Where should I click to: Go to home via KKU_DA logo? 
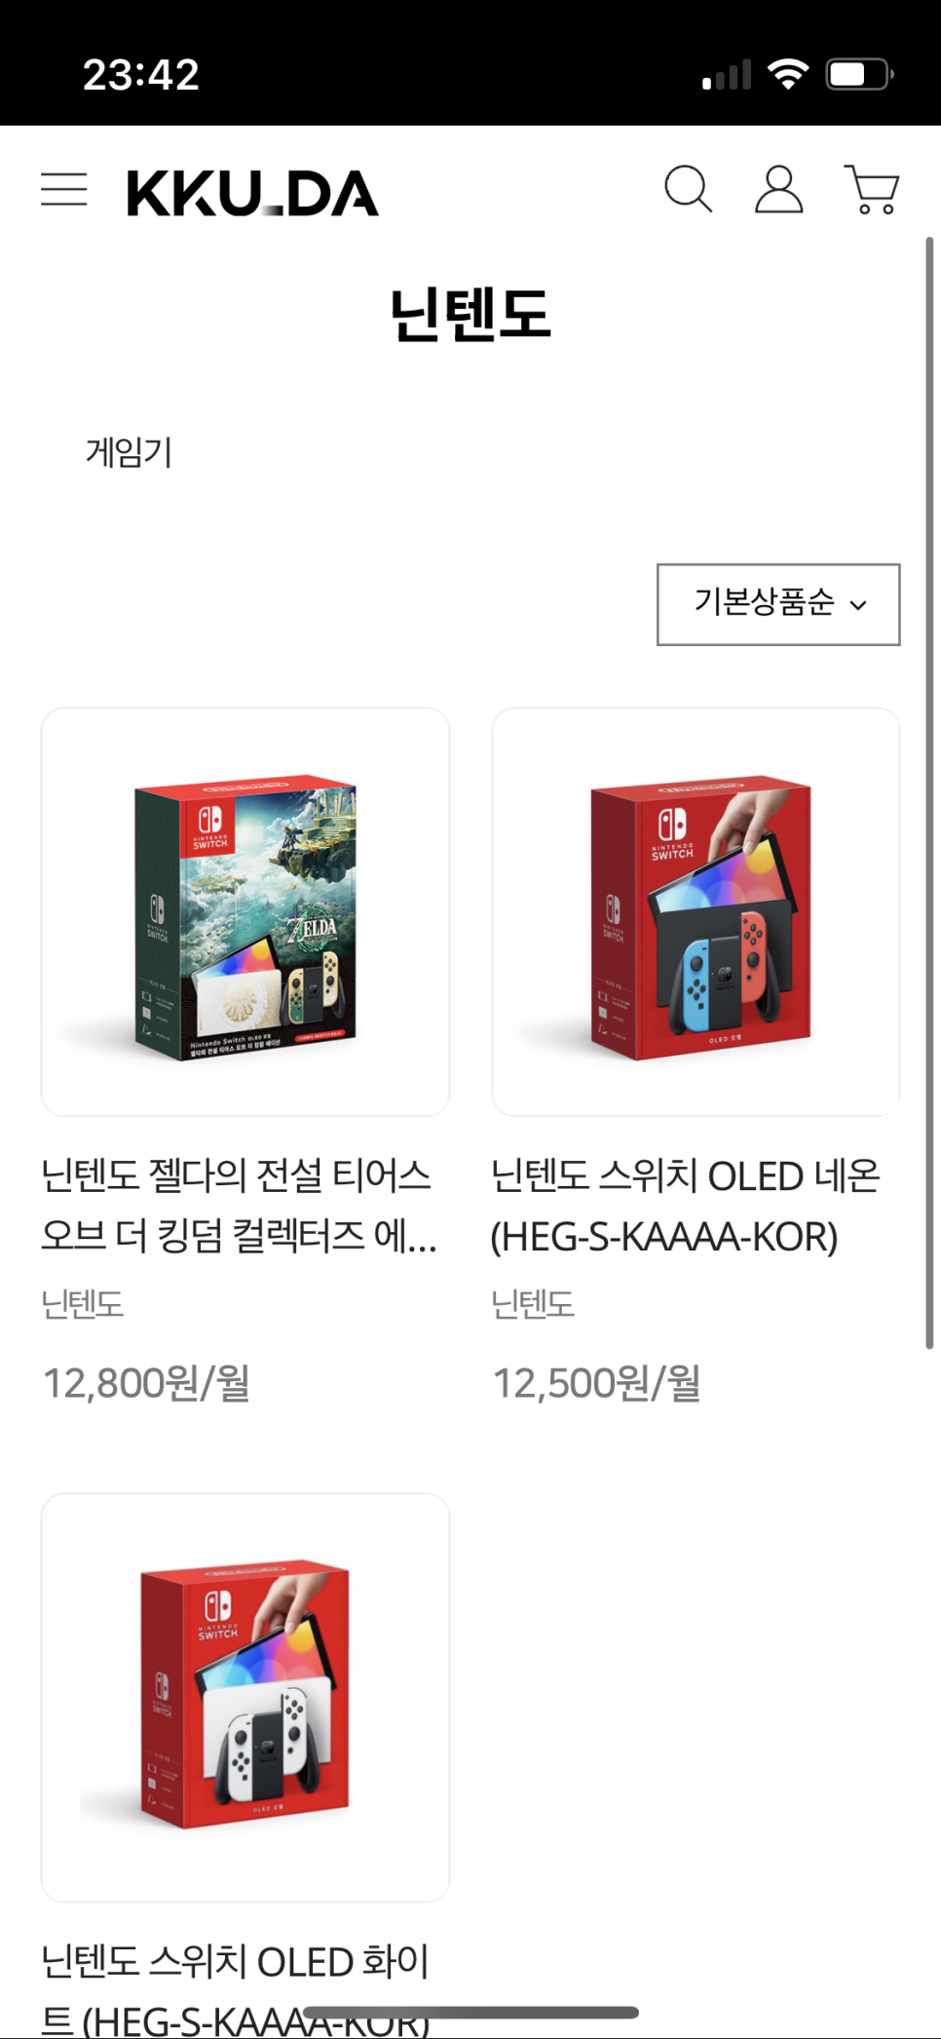(252, 192)
